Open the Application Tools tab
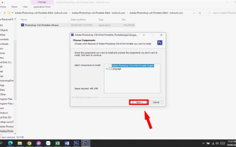The image size is (236, 147). 42,7
